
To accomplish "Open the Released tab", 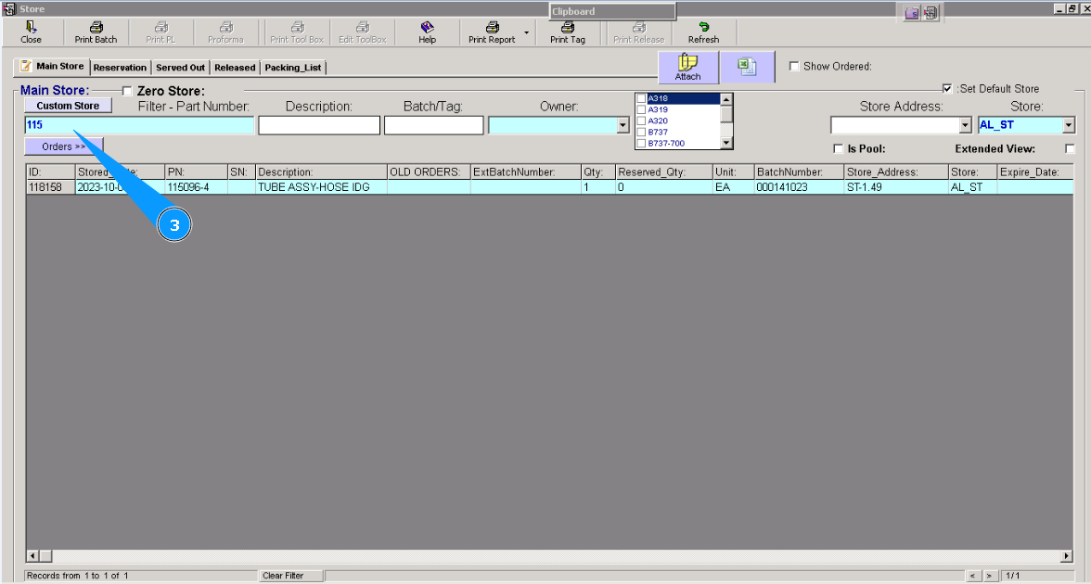I will (x=235, y=68).
